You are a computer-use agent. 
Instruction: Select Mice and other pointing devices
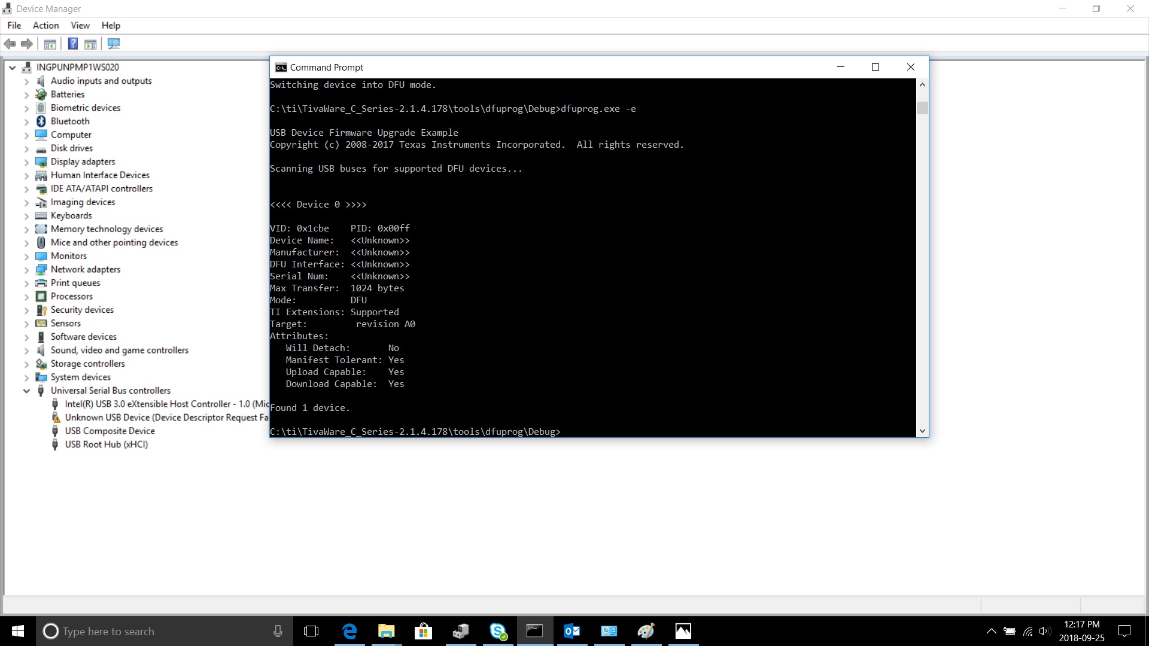[x=114, y=243]
